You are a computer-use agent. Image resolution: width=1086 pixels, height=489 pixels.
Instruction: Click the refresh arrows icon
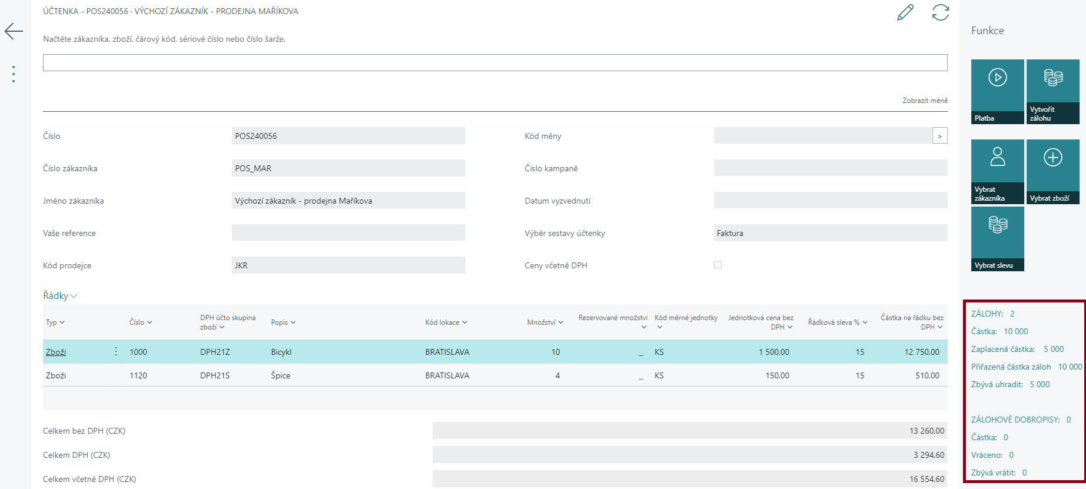click(x=941, y=12)
